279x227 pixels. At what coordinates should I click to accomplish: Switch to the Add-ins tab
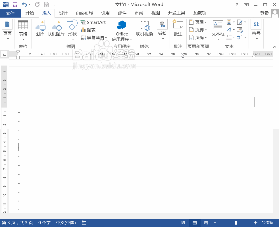tap(200, 13)
